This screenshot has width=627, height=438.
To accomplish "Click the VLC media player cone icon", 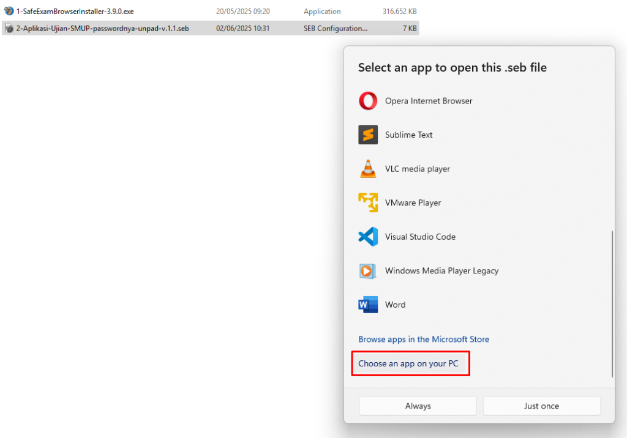I will [x=368, y=169].
